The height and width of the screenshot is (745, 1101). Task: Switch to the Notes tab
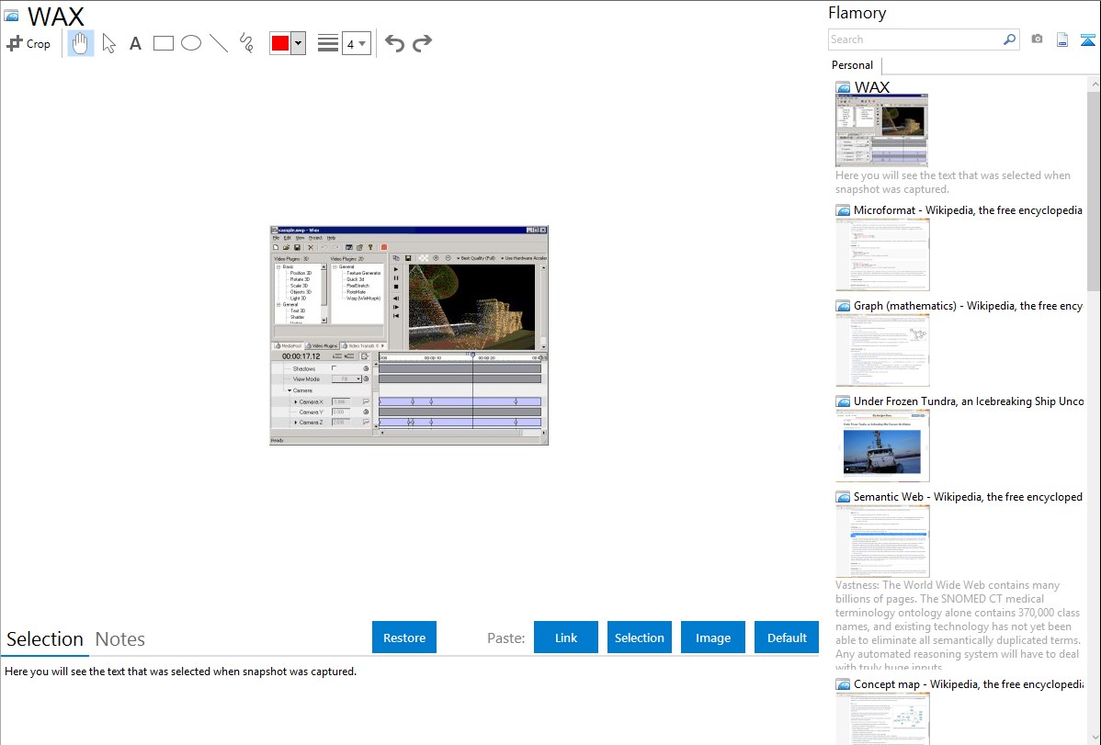[x=119, y=639]
